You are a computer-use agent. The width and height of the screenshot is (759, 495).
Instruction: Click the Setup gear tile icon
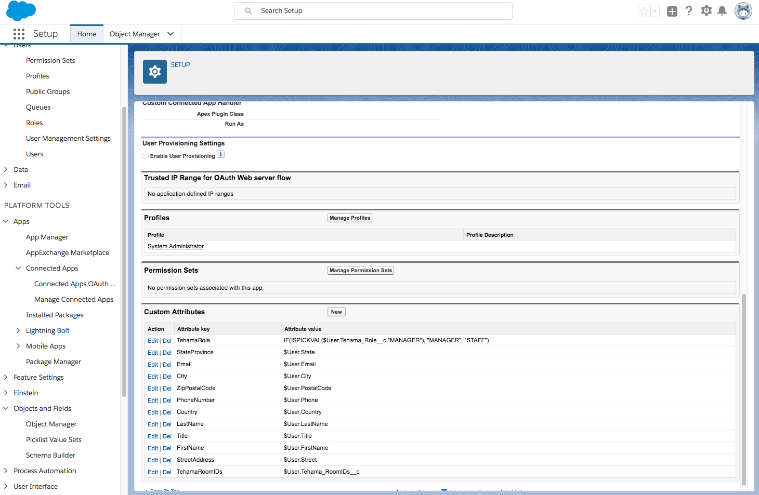click(x=155, y=72)
